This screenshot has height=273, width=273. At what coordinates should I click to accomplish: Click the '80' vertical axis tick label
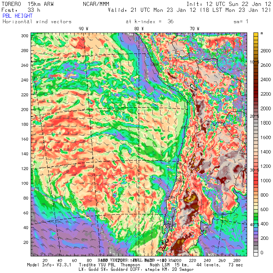[26, 198]
